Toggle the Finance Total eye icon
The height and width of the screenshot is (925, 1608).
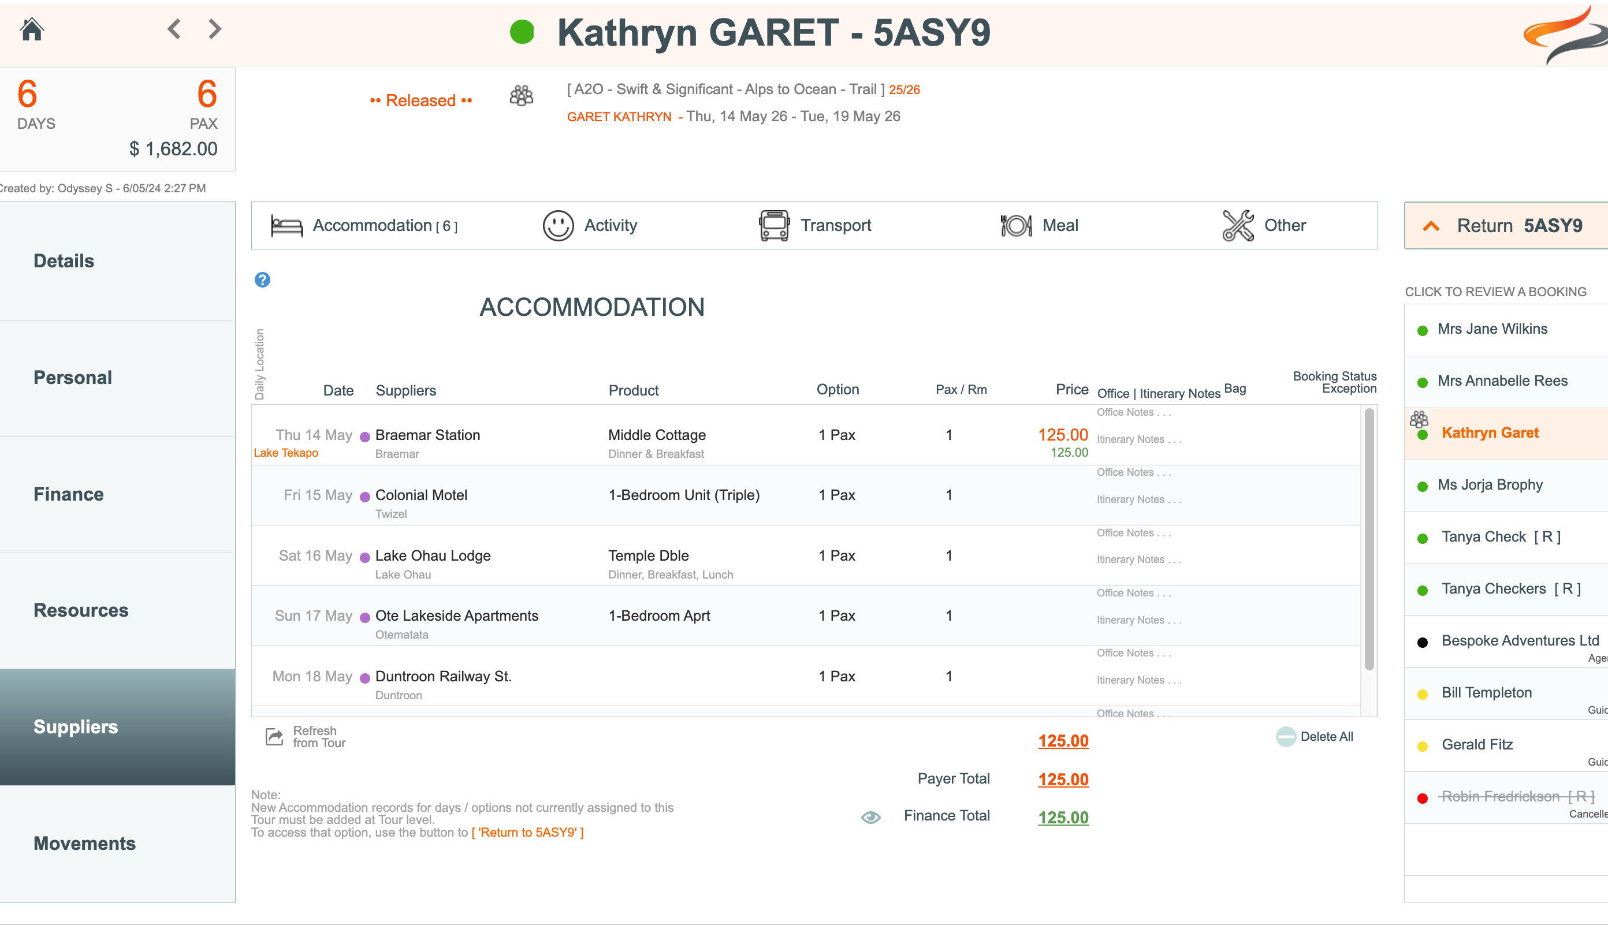point(871,818)
